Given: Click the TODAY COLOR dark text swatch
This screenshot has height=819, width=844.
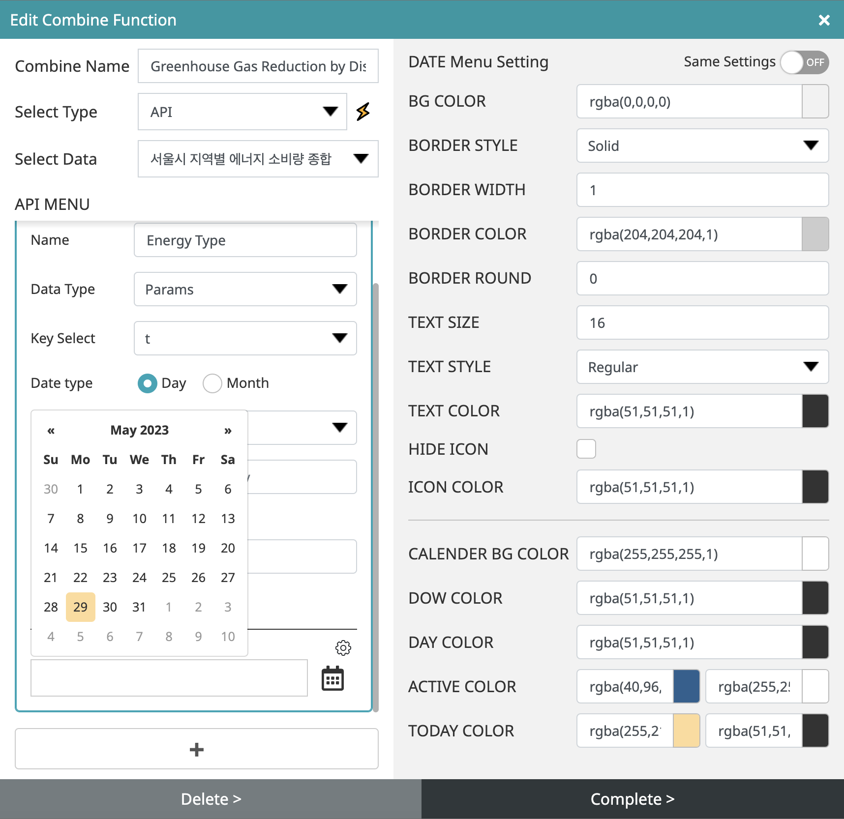Looking at the screenshot, I should pyautogui.click(x=815, y=731).
